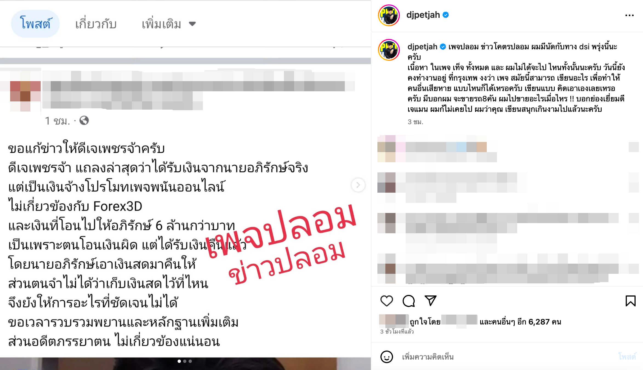Select the second carousel dot indicator
The width and height of the screenshot is (643, 370).
click(x=185, y=361)
